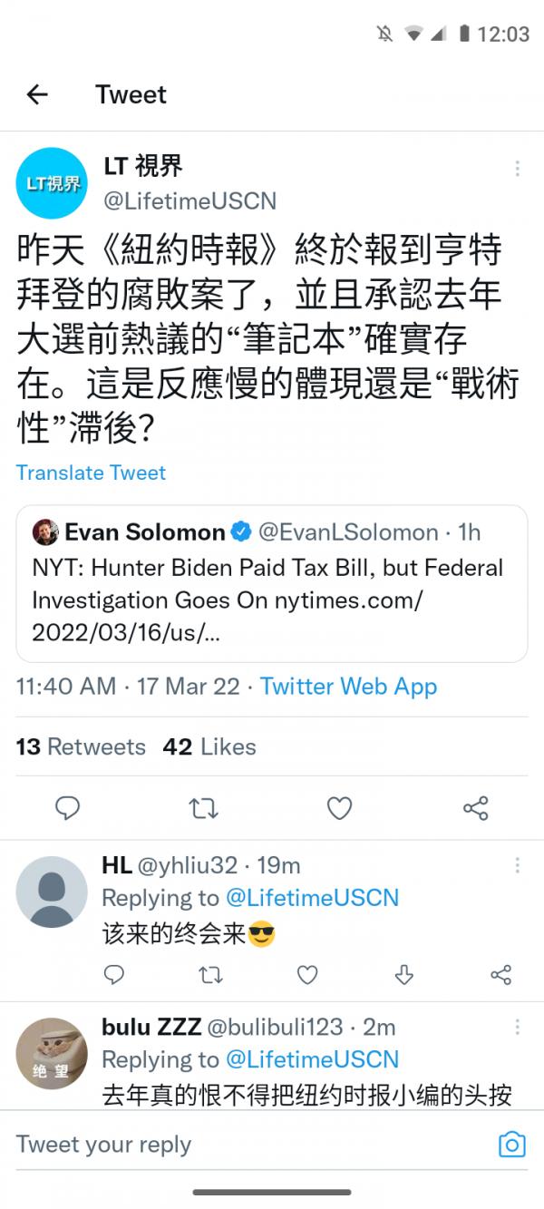Viewport: 544px width, 1209px height.
Task: Download HL's reply via arrow icon
Action: 404,975
